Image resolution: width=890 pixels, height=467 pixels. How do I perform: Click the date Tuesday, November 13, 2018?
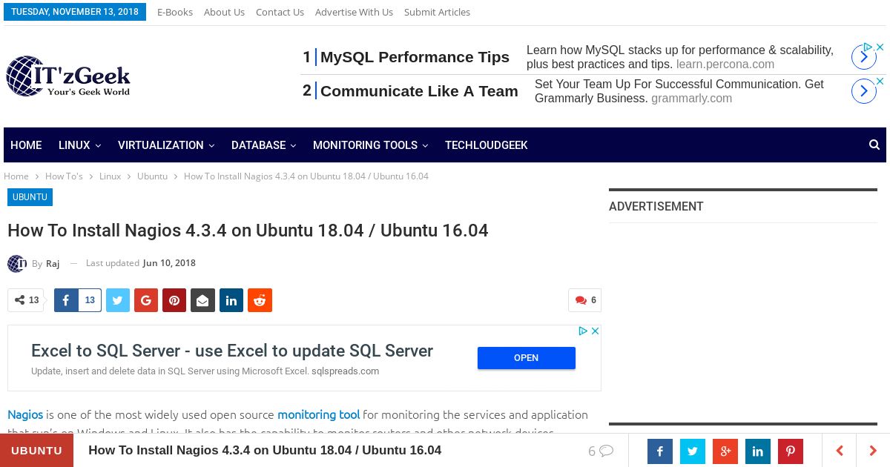(x=75, y=12)
